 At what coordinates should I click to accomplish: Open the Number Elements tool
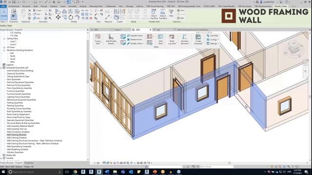[x=185, y=39]
